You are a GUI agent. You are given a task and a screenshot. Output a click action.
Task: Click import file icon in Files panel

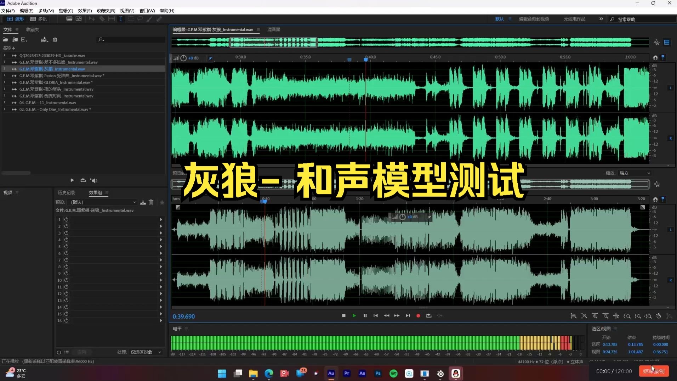pos(15,40)
